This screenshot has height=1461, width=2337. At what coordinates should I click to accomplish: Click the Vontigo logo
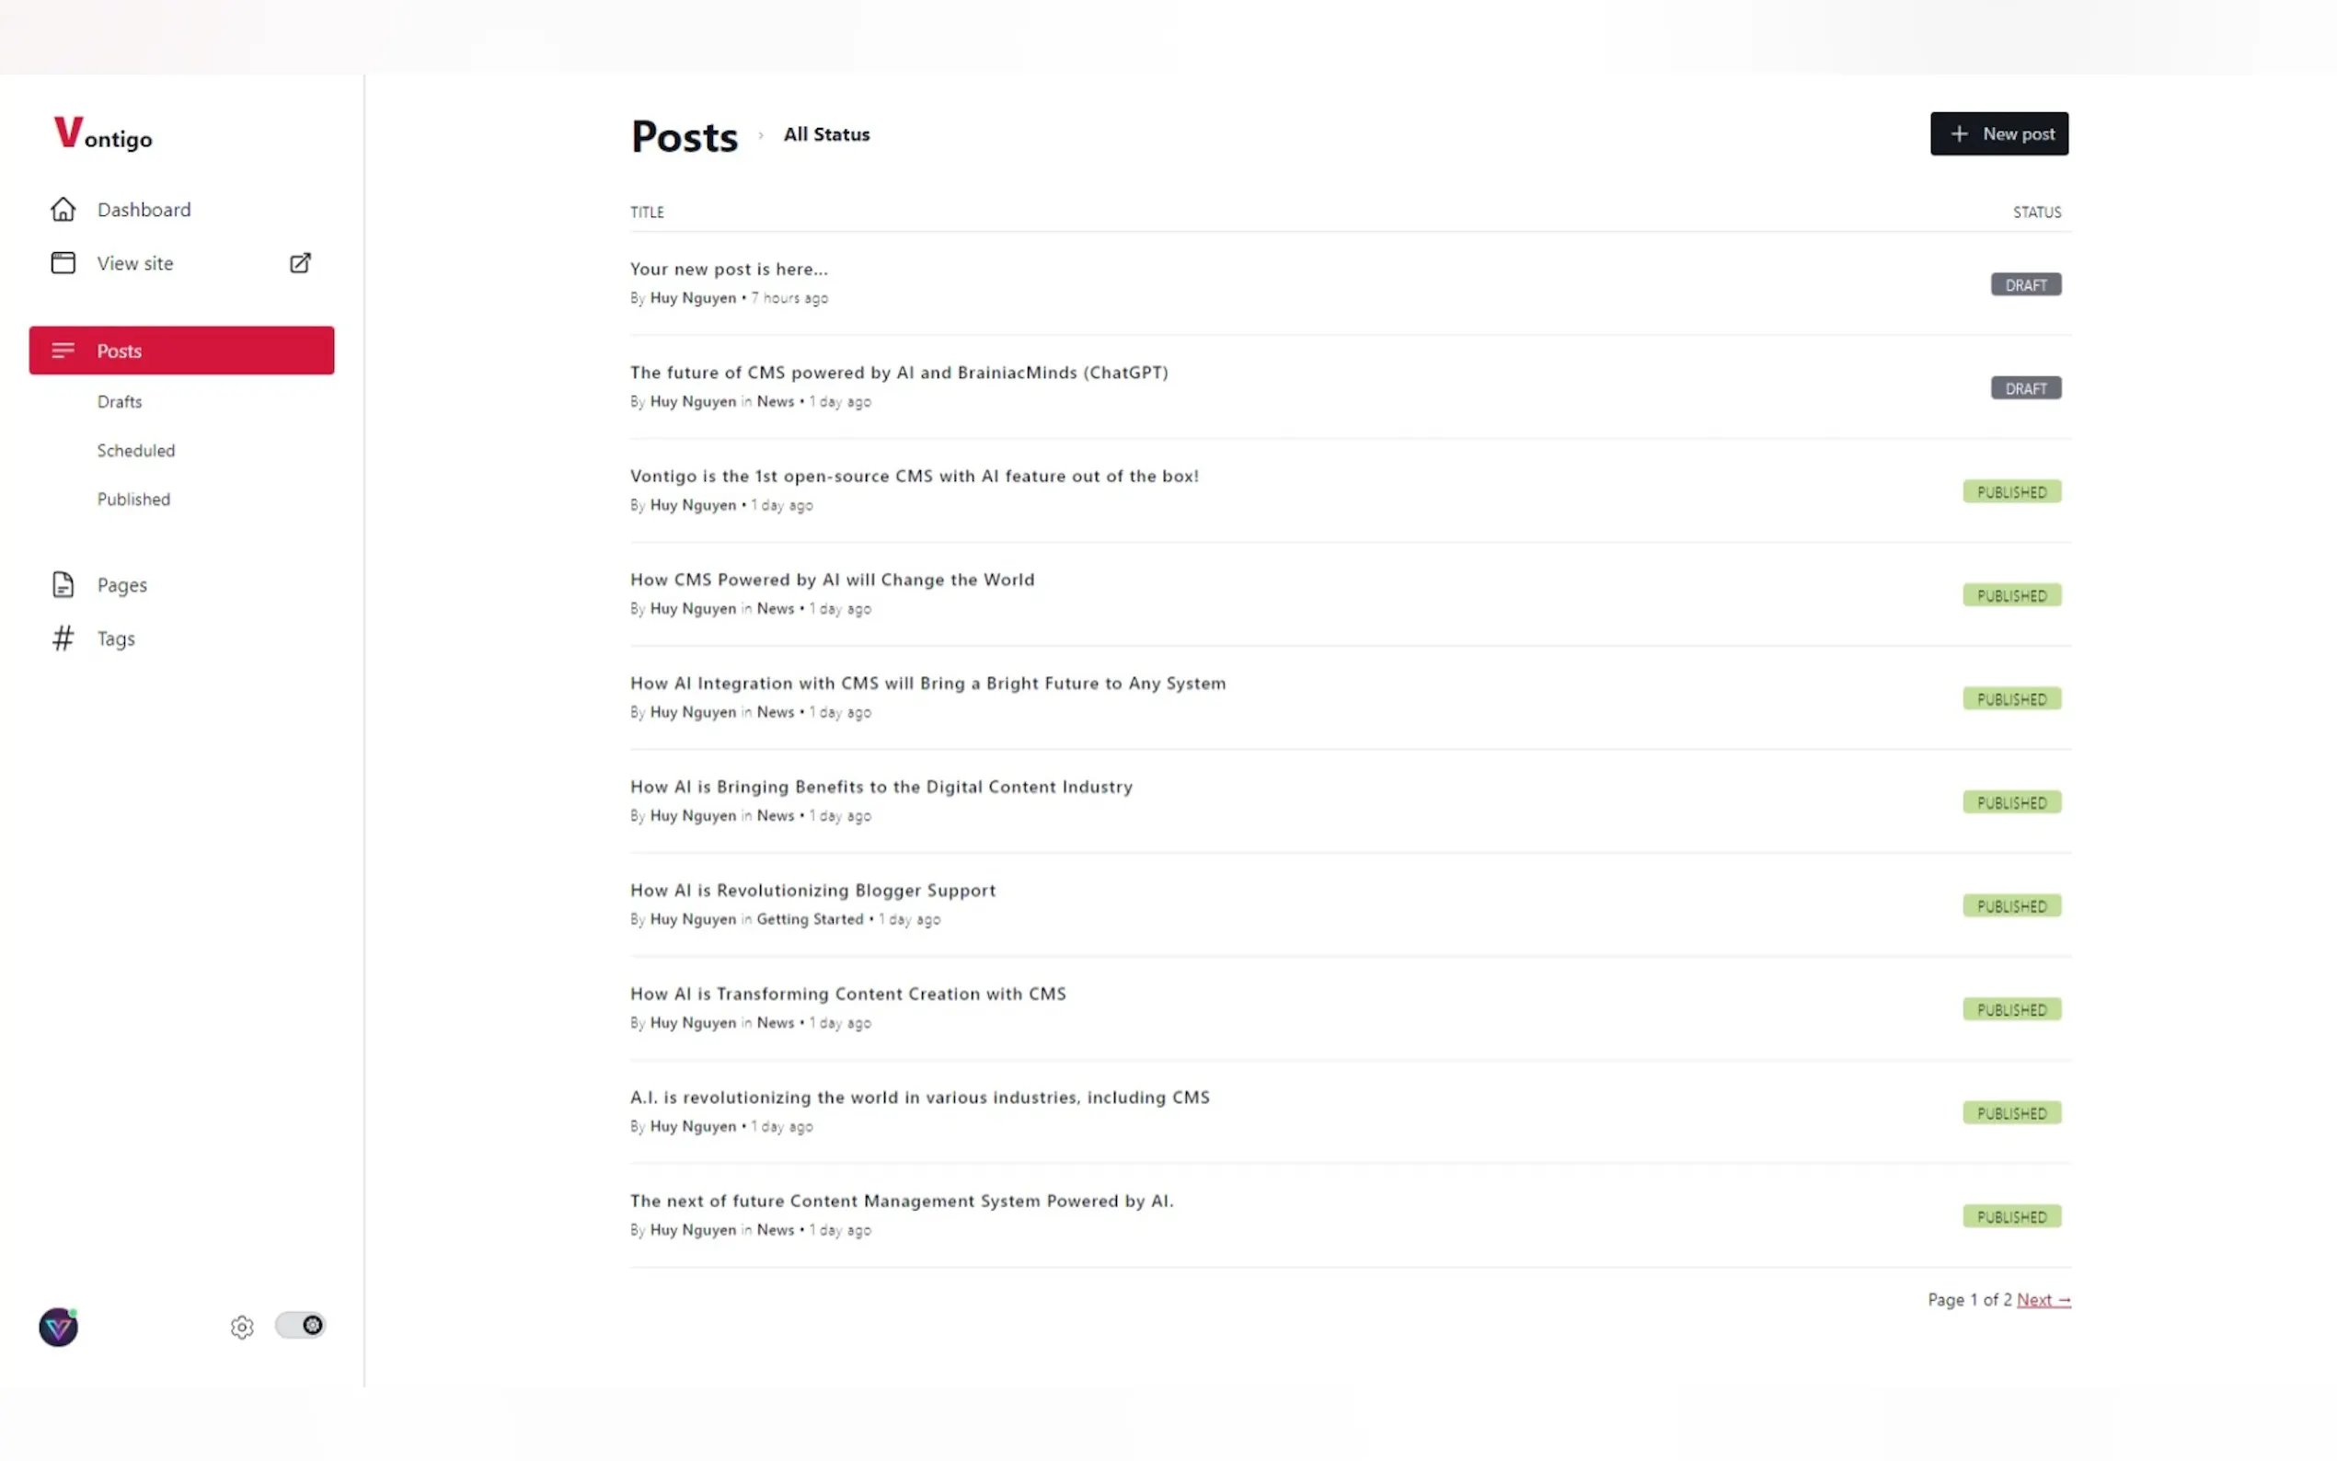[x=102, y=134]
